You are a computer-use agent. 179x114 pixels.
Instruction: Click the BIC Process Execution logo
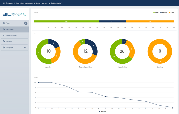pyautogui.click(x=14, y=14)
